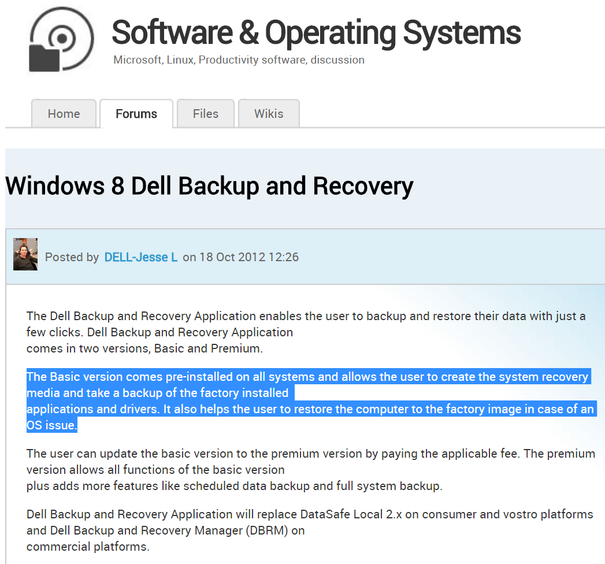Open the DELL-Jesse L author profile link
Screen dimensions: 605x564
pyautogui.click(x=140, y=257)
